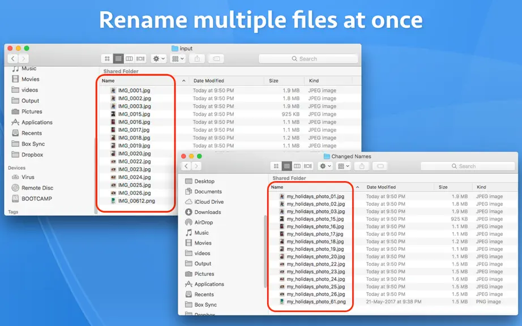Viewport: 522px width, 326px height.
Task: Toggle Name column sort arrow in input window
Action: click(x=184, y=81)
